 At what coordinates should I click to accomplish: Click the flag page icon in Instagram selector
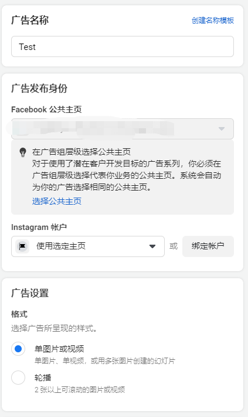pos(22,246)
